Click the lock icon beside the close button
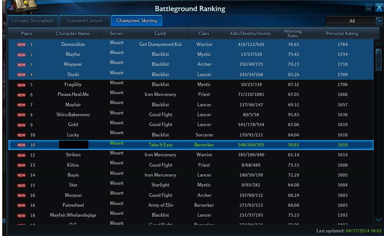Screen dimensions: 384x236 click(x=369, y=7)
